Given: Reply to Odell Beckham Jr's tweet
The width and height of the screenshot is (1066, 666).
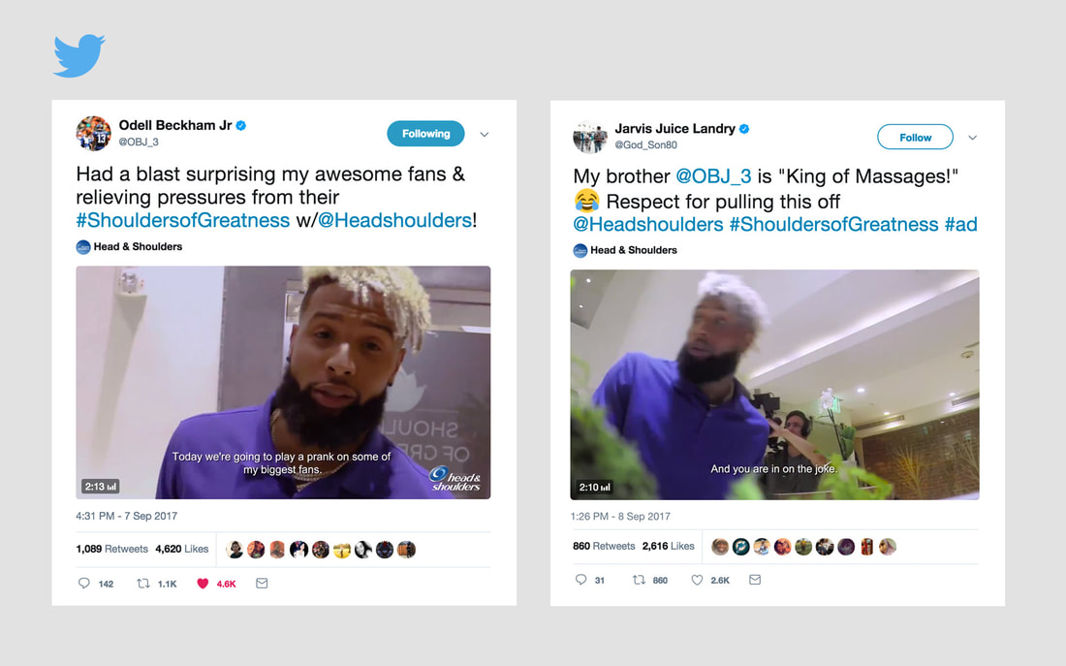Looking at the screenshot, I should point(83,583).
